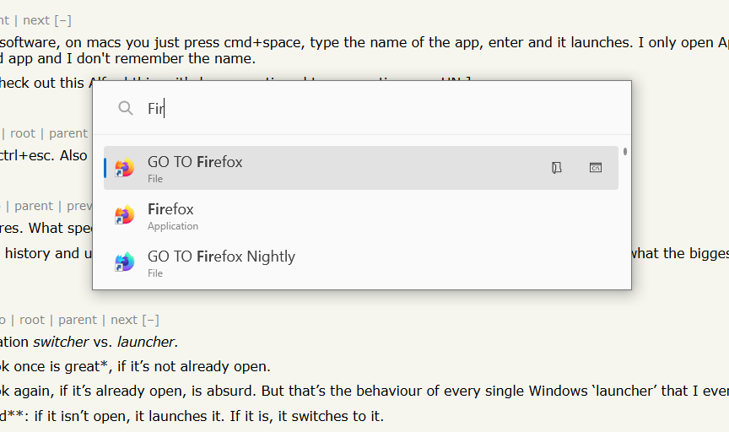Click the results list scrollbar thumb
The image size is (729, 432).
coord(625,152)
